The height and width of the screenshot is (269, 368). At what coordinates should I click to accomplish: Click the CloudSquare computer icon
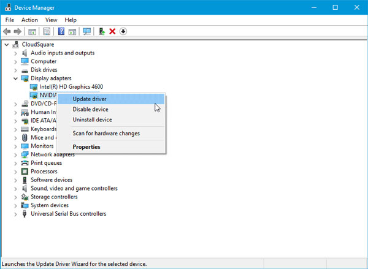16,44
